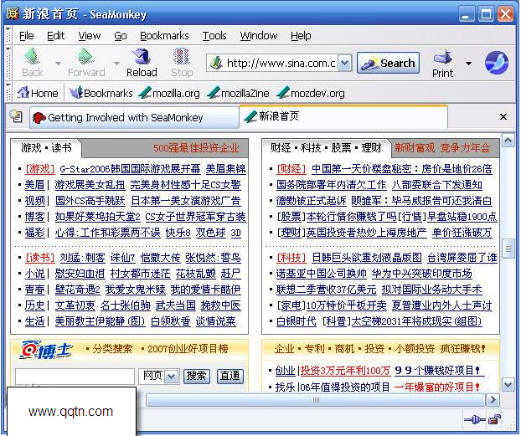The height and width of the screenshot is (436, 521).
Task: Print the page with Print icon
Action: click(442, 56)
